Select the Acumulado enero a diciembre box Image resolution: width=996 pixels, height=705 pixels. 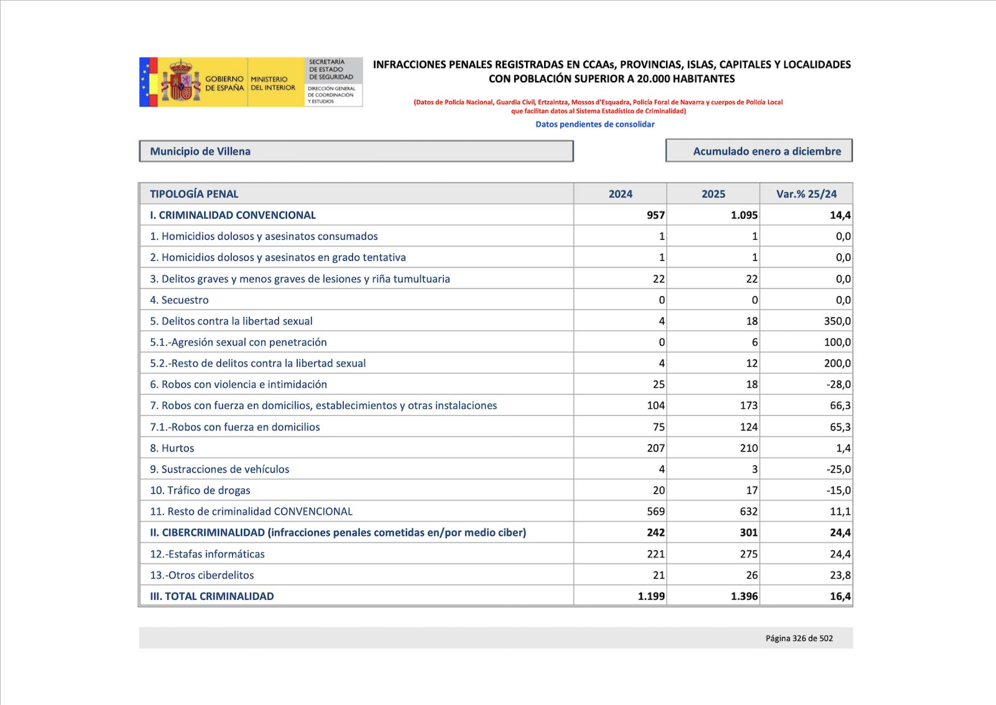tap(759, 151)
